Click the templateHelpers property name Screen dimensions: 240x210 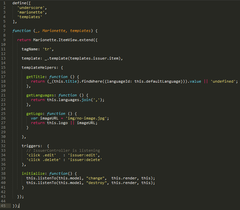tap(39, 67)
